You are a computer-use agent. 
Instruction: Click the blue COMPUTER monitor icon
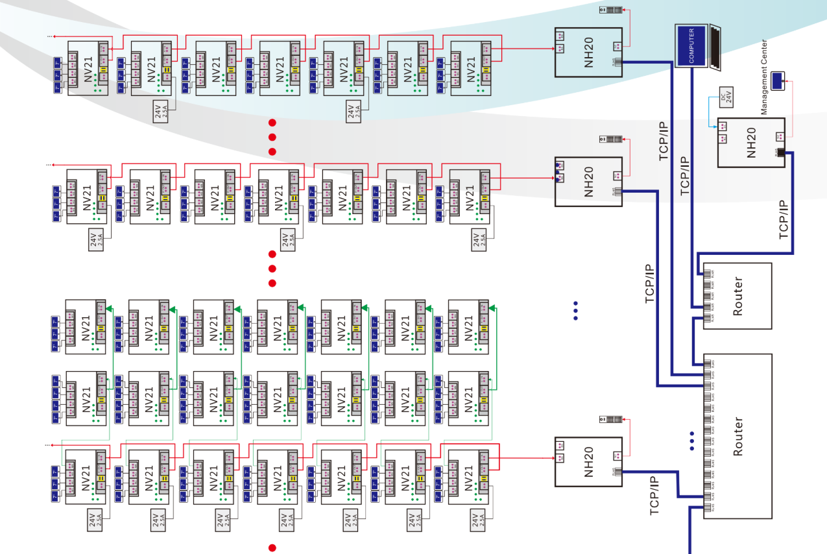tap(692, 45)
